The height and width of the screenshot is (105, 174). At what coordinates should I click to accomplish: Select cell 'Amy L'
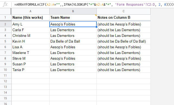click(x=30, y=24)
